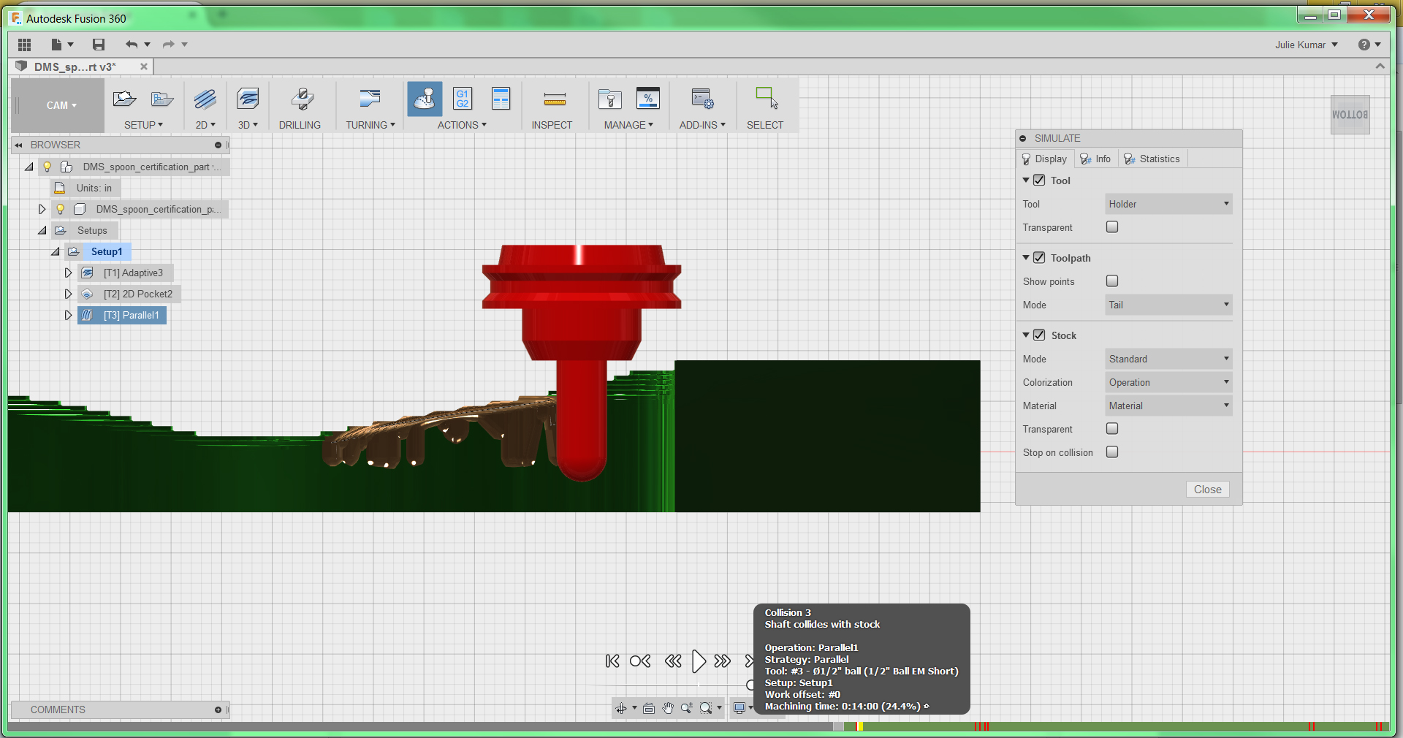The width and height of the screenshot is (1403, 738).
Task: Click the yellow marker on the timeline
Action: pyautogui.click(x=860, y=726)
